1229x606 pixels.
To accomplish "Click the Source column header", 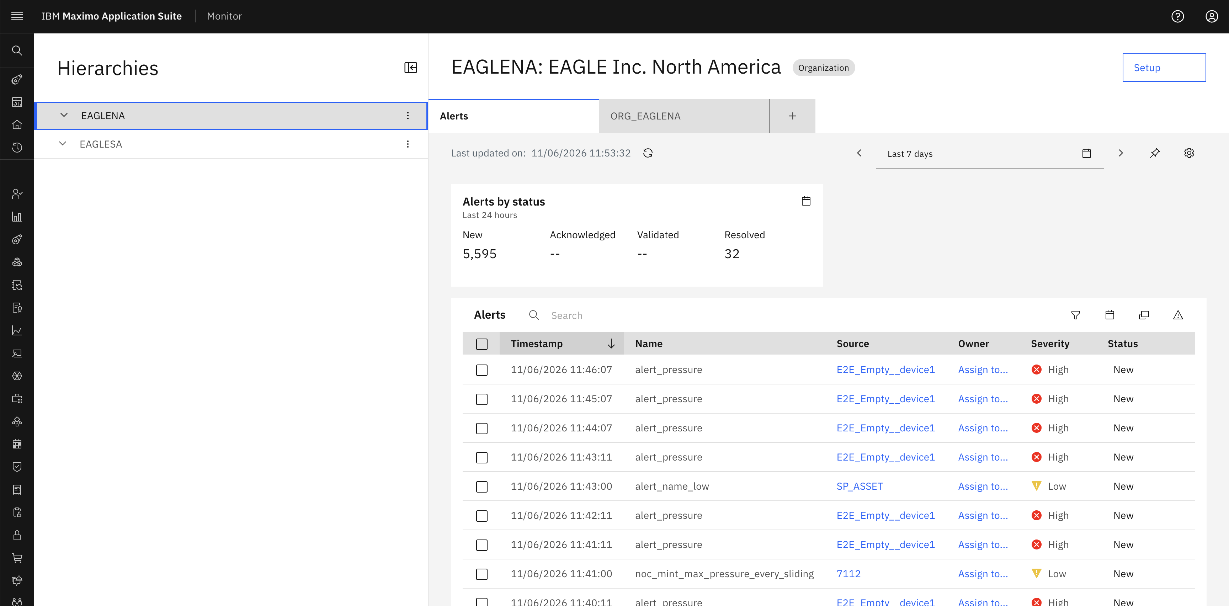I will coord(852,344).
